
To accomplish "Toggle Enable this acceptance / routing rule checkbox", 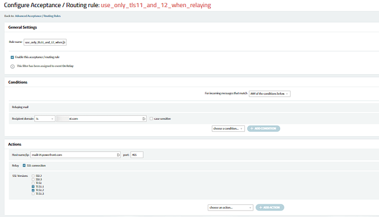I will [12, 57].
